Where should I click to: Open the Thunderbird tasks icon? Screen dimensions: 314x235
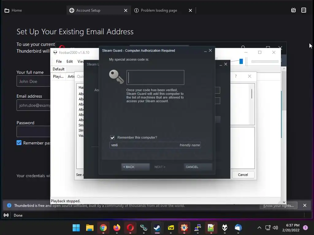[x=304, y=10]
